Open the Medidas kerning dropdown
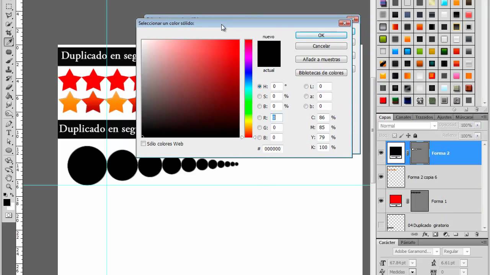 coord(413,272)
